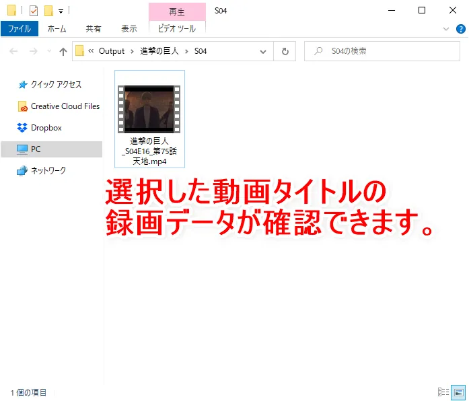Open the recent locations dropdown

coord(49,51)
